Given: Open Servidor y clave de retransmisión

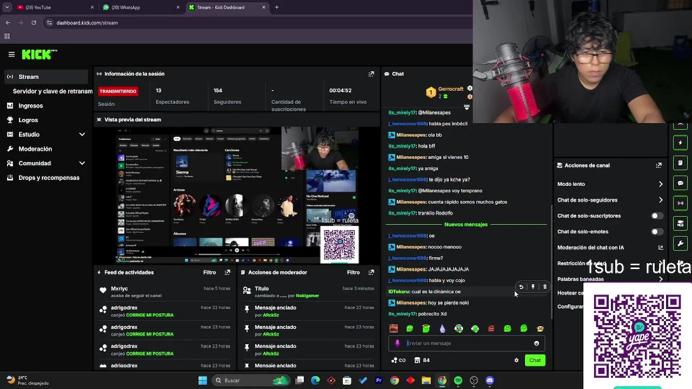Looking at the screenshot, I should [52, 91].
